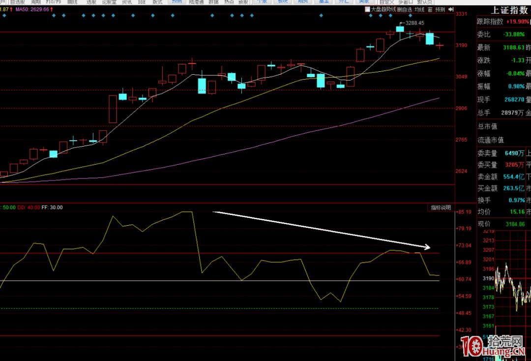Open the 论股堂 forum item
This screenshot has height=361, width=531.
coord(109,2)
